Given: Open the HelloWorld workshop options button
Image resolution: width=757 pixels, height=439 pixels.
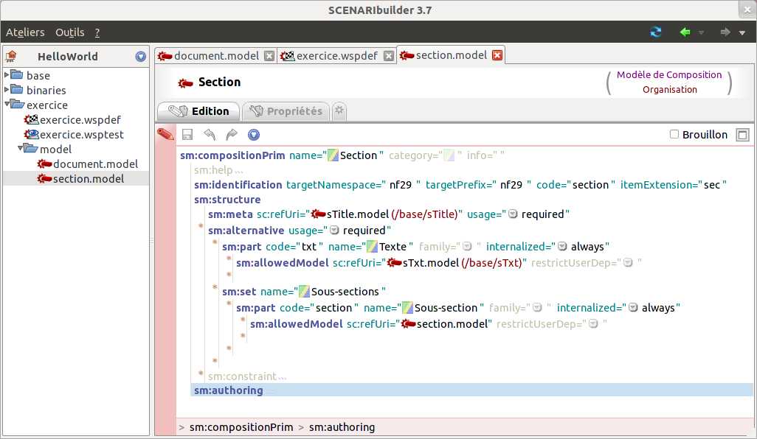Looking at the screenshot, I should click(140, 57).
